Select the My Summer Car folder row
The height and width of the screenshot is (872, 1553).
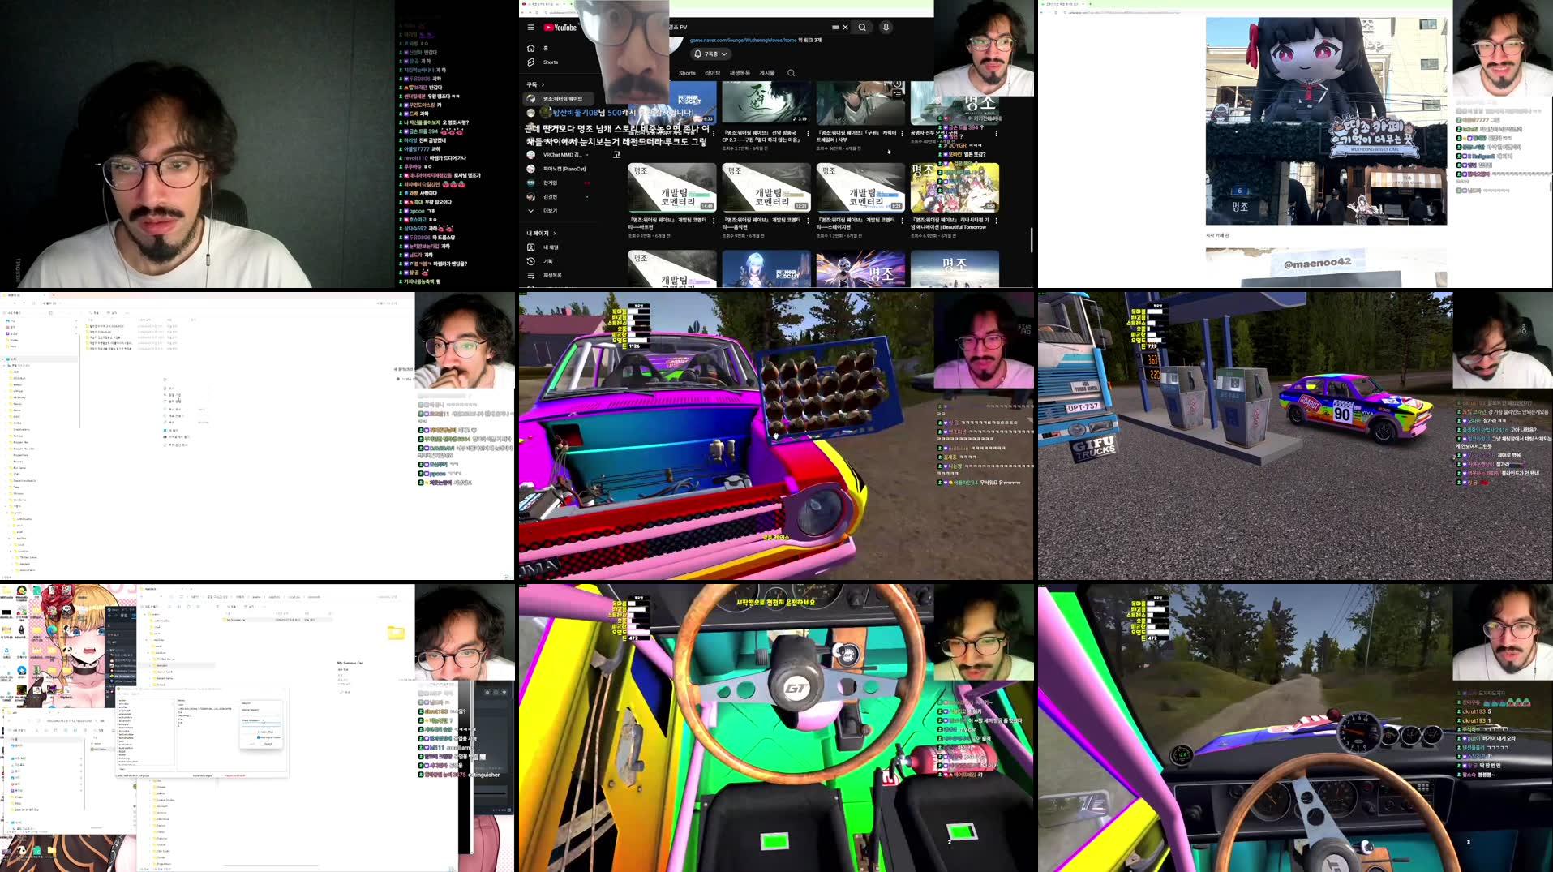pos(276,620)
